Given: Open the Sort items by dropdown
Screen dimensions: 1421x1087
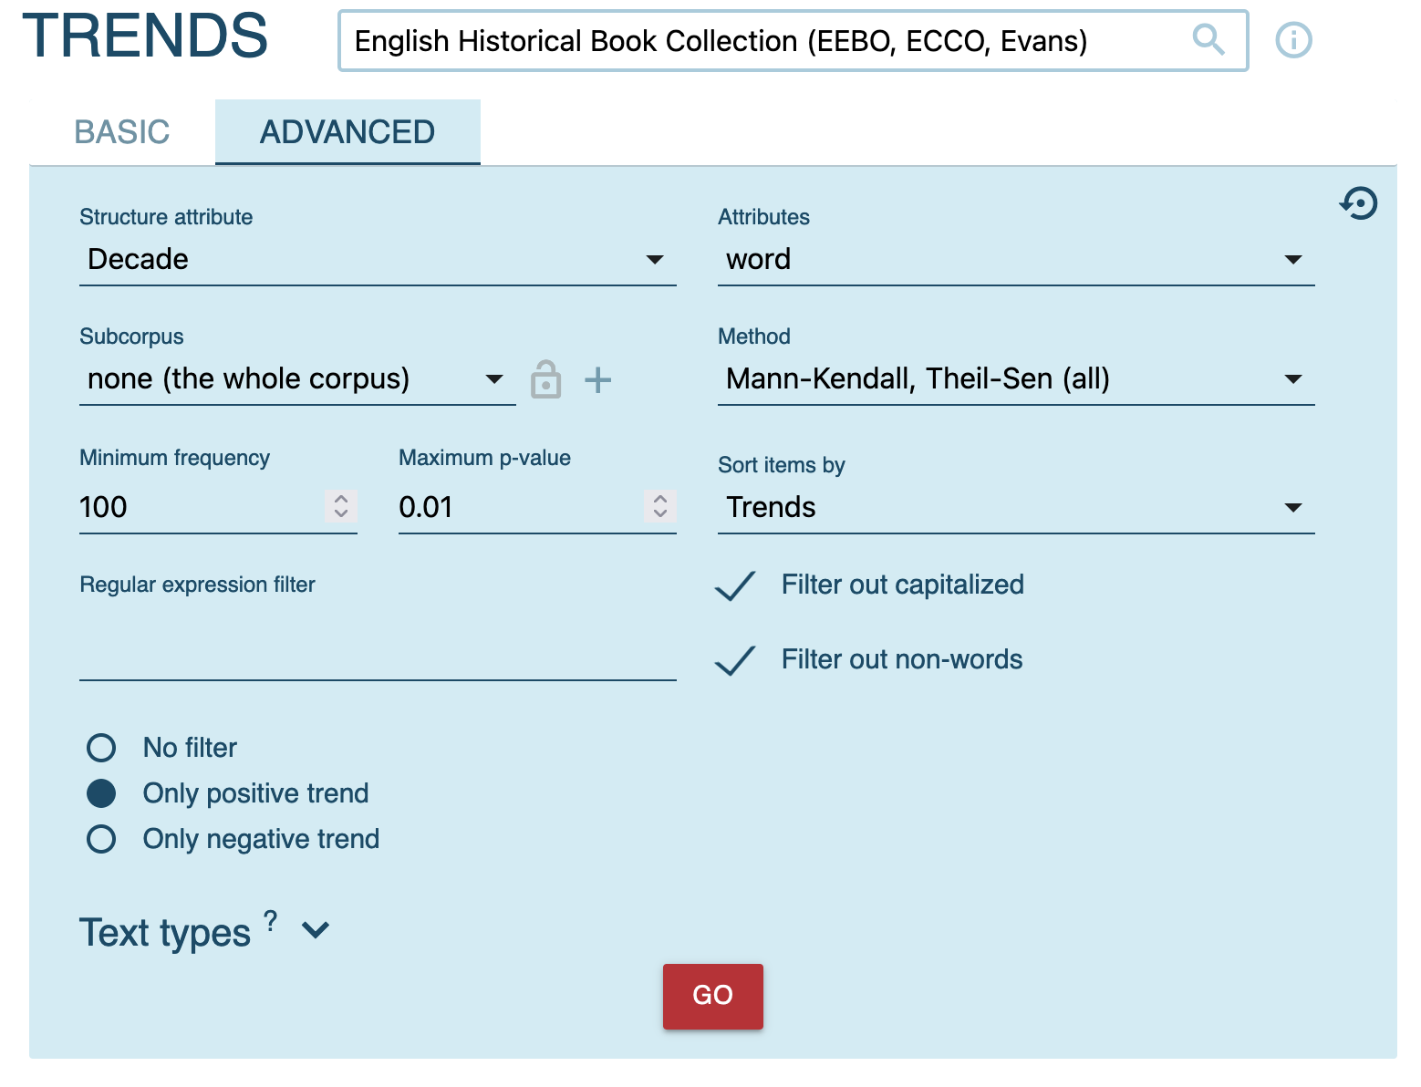Looking at the screenshot, I should [x=1015, y=507].
